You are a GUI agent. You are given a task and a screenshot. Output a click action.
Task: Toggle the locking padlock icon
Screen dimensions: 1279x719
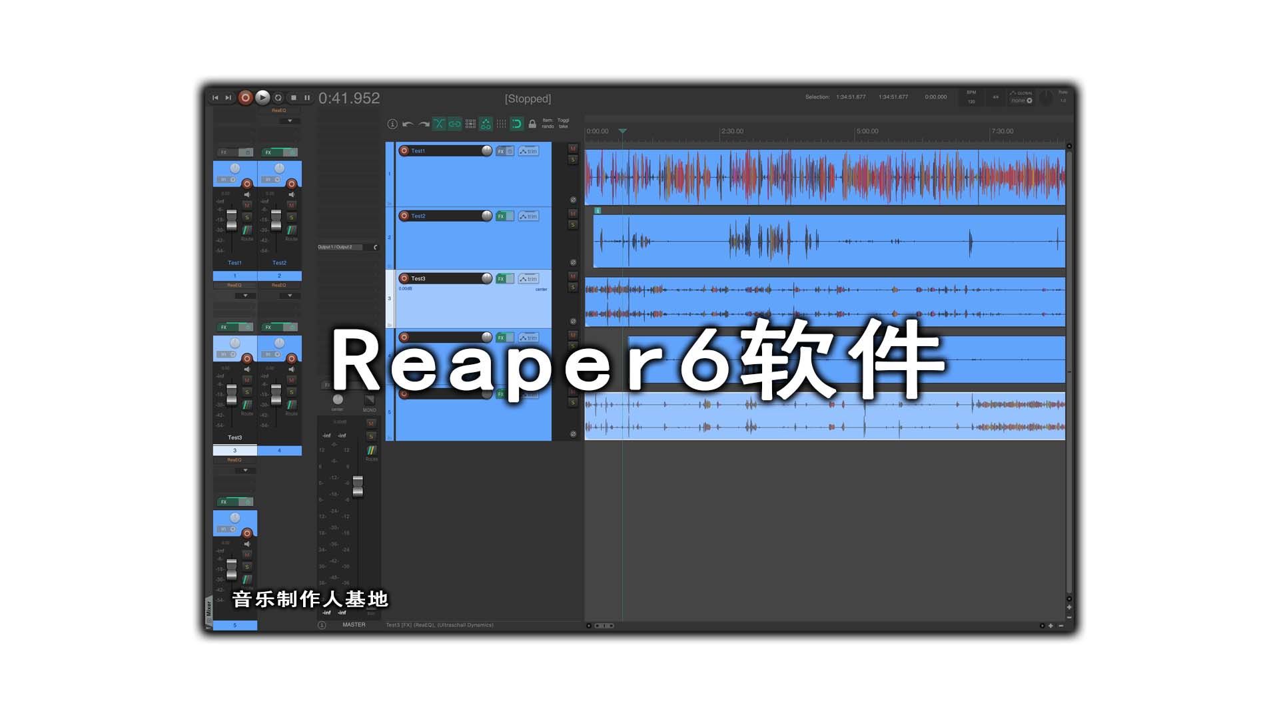click(x=532, y=124)
